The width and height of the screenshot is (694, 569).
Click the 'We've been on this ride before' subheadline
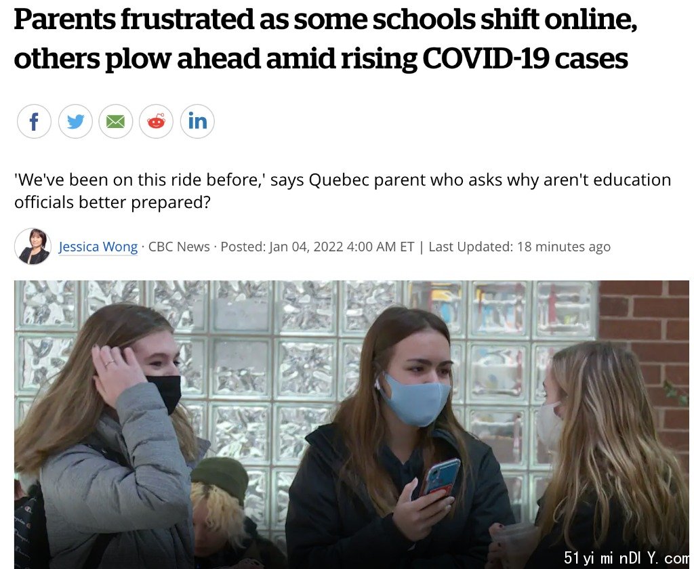coord(342,191)
